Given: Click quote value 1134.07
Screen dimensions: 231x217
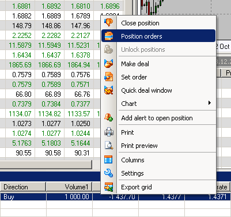Looking at the screenshot, I should click(x=20, y=113).
